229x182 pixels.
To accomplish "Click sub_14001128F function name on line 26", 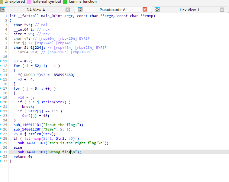I will pyautogui.click(x=28, y=129).
